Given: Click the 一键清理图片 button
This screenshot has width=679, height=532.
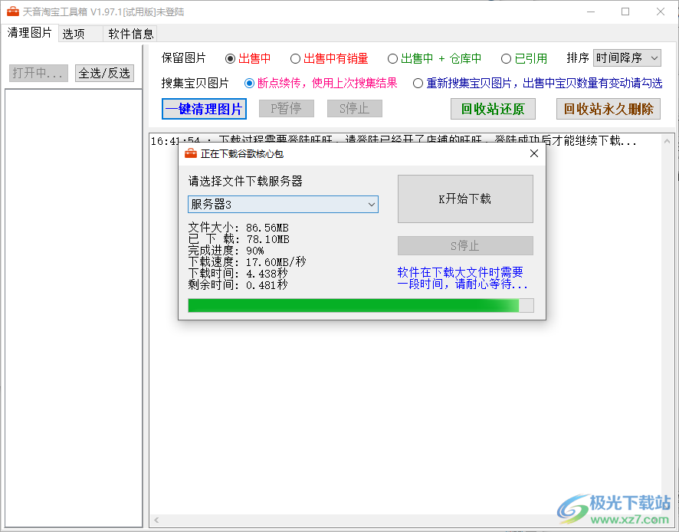Looking at the screenshot, I should pyautogui.click(x=205, y=109).
